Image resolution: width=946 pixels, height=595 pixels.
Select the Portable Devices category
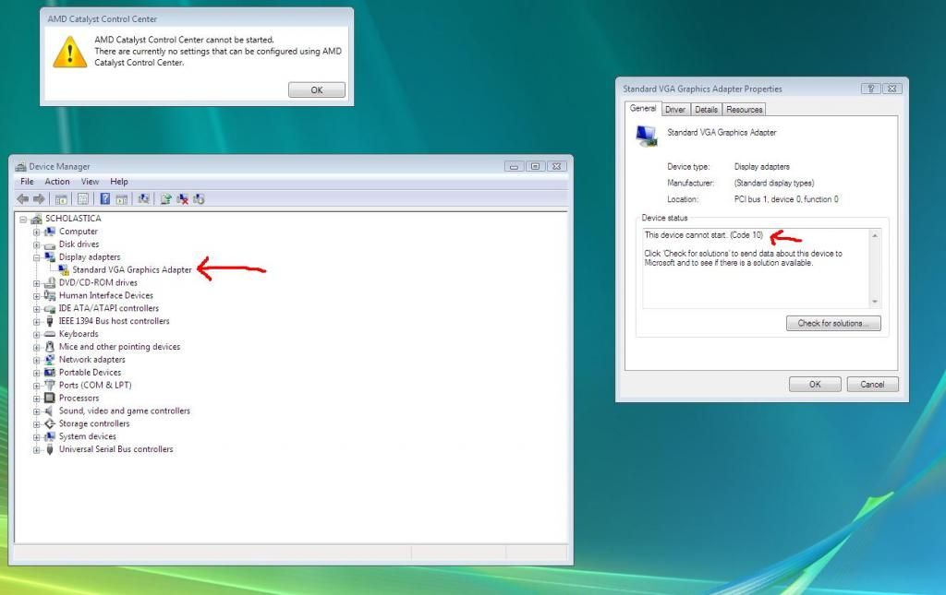pos(90,372)
